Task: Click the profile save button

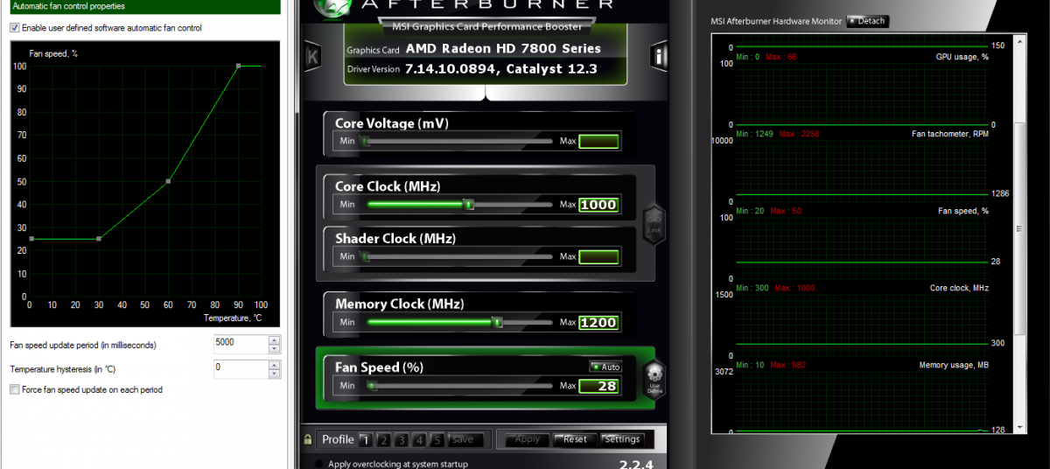Action: tap(464, 439)
